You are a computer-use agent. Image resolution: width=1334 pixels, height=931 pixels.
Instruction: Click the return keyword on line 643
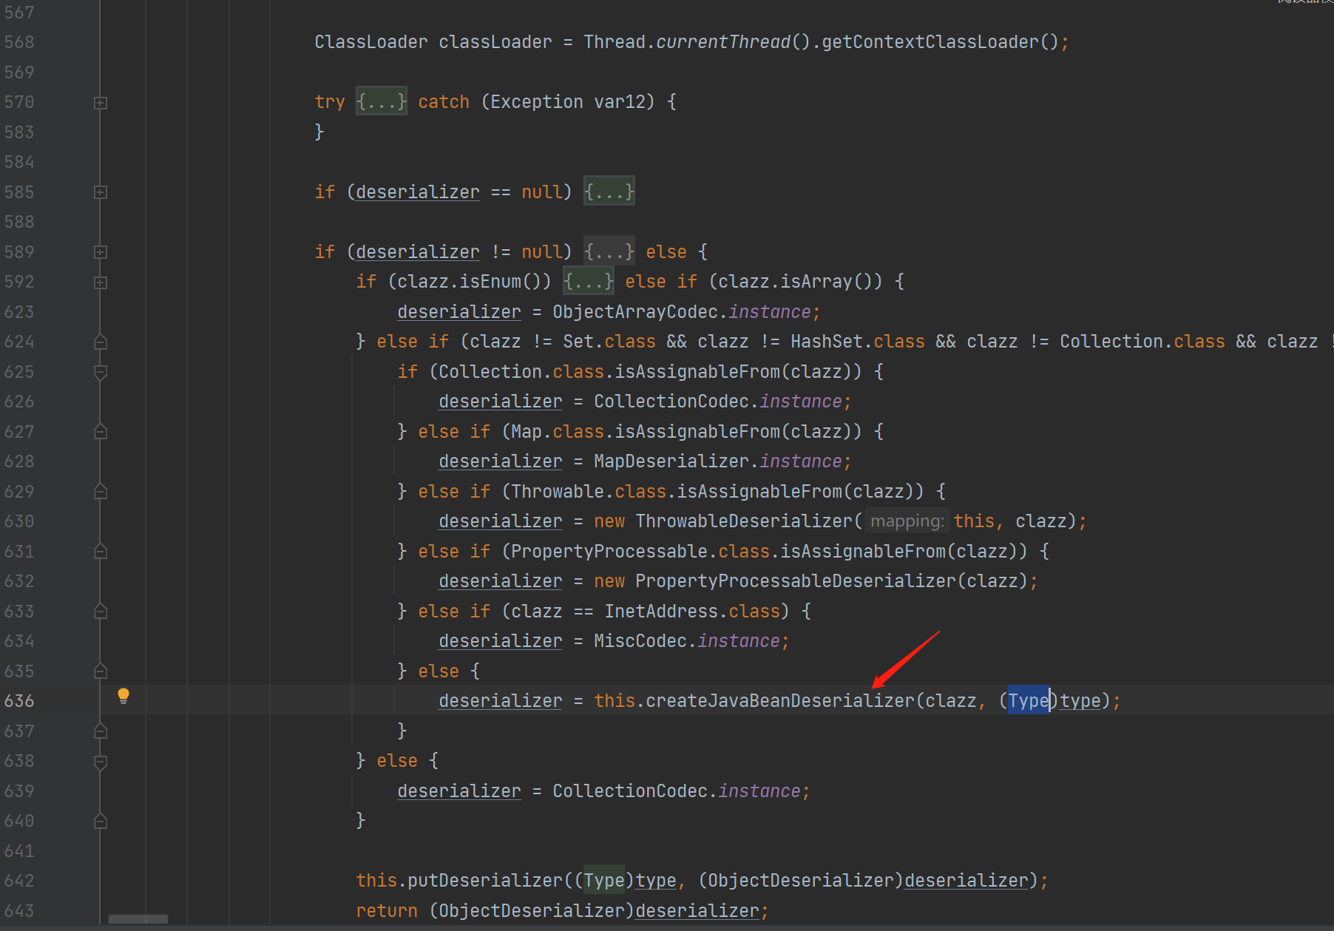coord(387,911)
